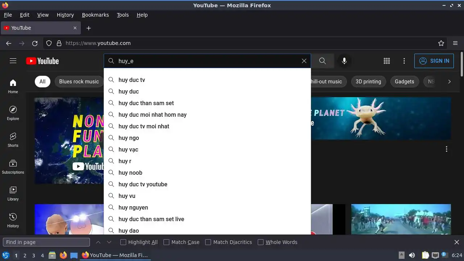Select the Gadgets chip
This screenshot has height=261, width=464.
click(x=404, y=82)
